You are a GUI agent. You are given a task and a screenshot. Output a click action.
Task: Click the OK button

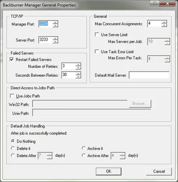[109, 171]
